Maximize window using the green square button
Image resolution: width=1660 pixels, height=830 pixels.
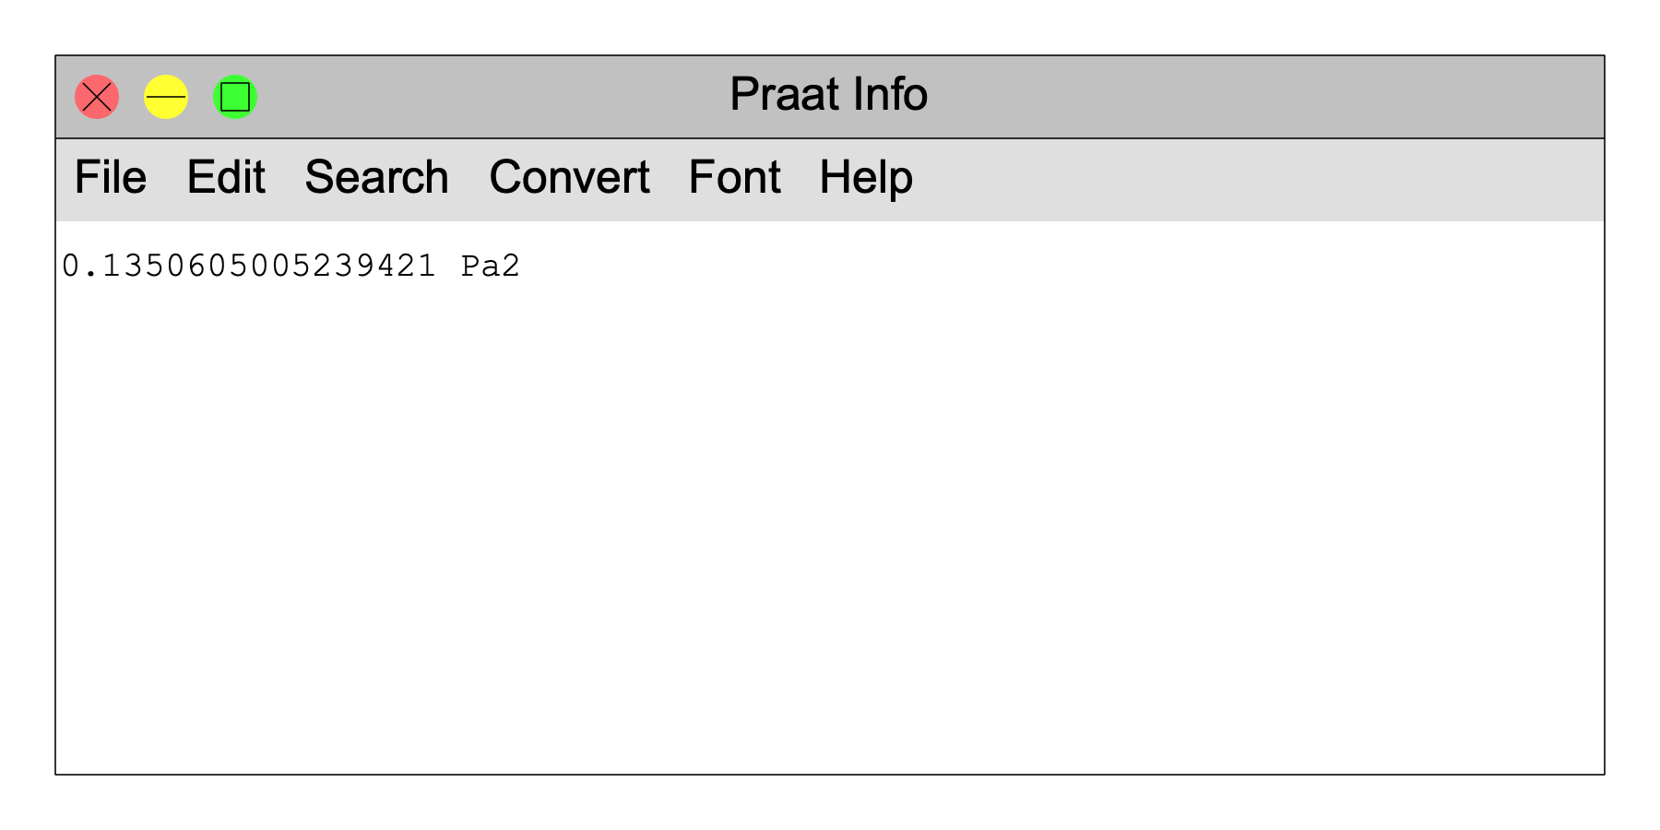point(235,97)
